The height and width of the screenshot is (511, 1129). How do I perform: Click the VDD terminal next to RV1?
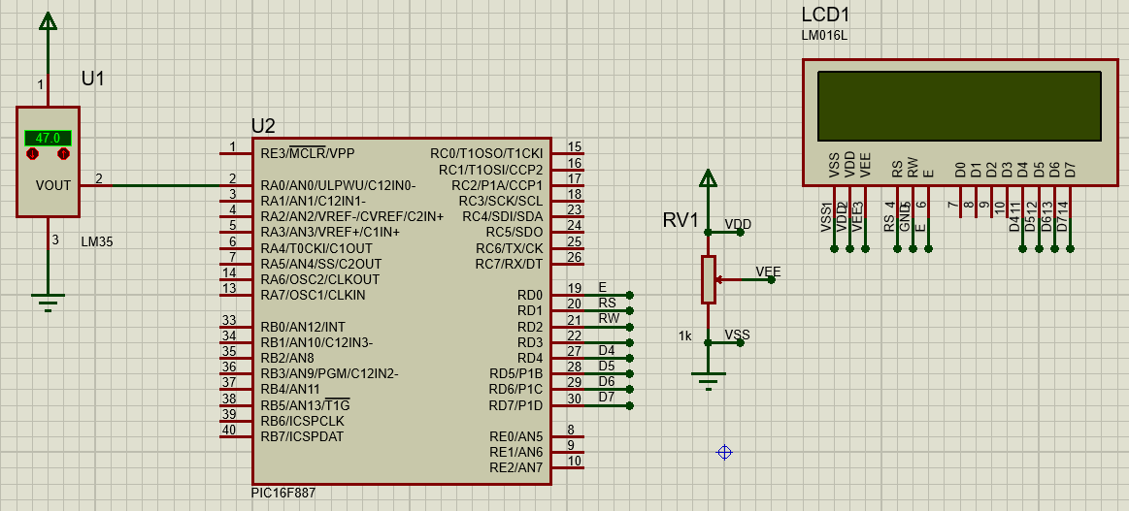pyautogui.click(x=741, y=233)
